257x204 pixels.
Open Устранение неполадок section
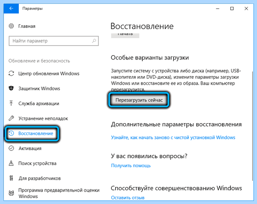tap(43, 118)
